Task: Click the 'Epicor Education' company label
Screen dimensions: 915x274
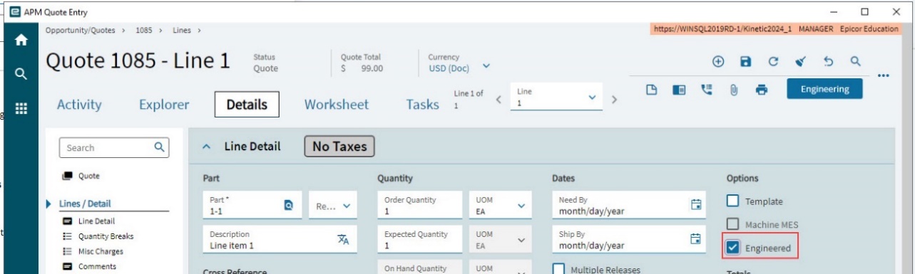Action: click(869, 28)
